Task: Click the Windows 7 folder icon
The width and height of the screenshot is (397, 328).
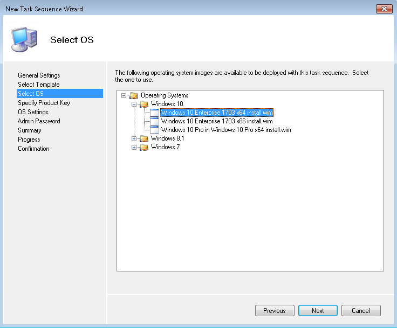Action: tap(144, 147)
